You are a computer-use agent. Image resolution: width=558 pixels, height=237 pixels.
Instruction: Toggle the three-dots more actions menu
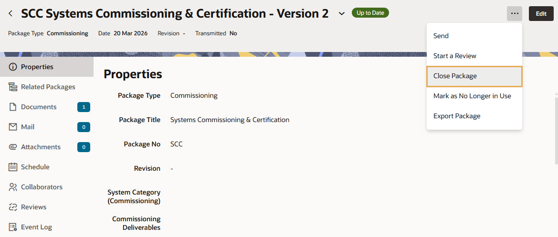(514, 14)
